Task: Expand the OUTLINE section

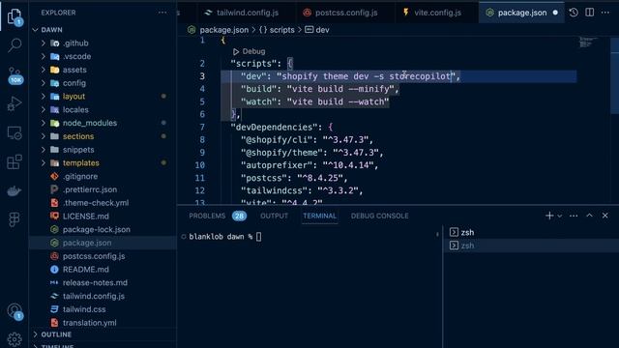Action: click(56, 334)
